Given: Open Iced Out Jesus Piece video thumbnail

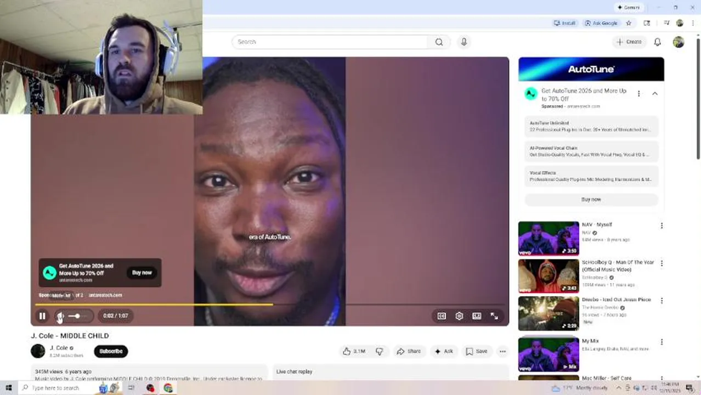Looking at the screenshot, I should (549, 313).
